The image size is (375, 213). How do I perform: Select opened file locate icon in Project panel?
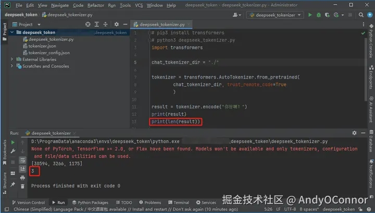coord(88,24)
